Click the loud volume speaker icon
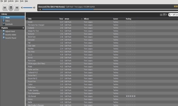 pos(34,8)
